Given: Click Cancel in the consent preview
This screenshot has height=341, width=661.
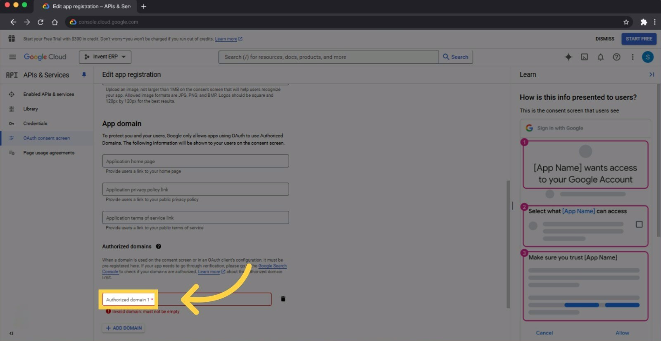Looking at the screenshot, I should (544, 333).
